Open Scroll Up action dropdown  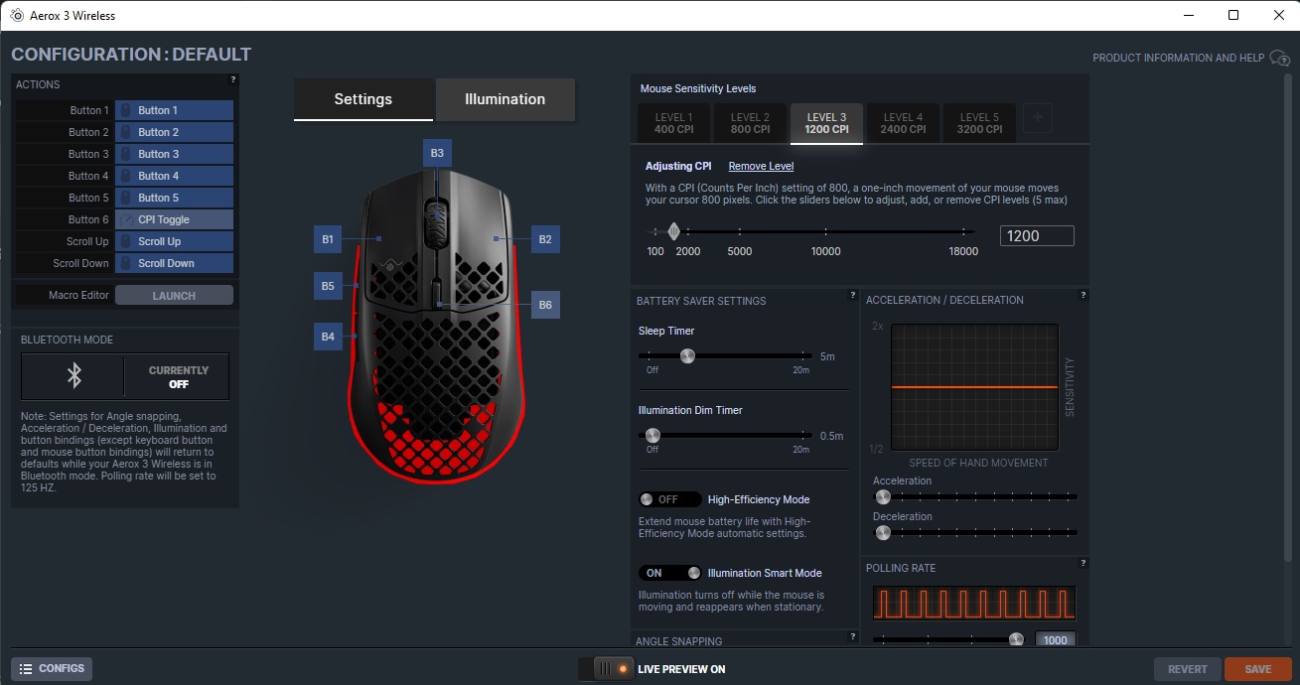(x=174, y=241)
